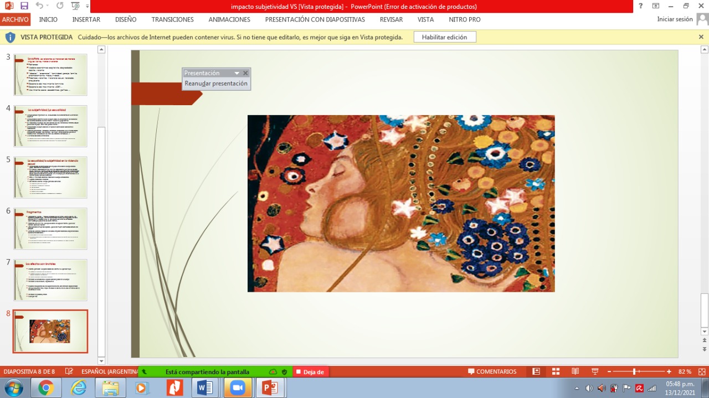This screenshot has height=398, width=709.
Task: Open the TRANSICIONES ribbon tab
Action: tap(172, 19)
